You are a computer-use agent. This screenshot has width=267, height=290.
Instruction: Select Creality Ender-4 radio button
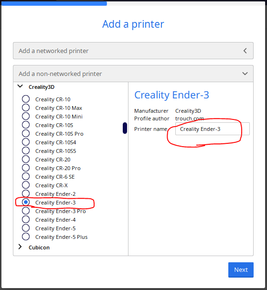pyautogui.click(x=26, y=220)
